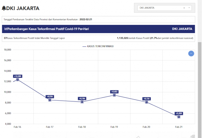Click the Feb 16 data point marker
Screen dimensions: 202x138
18,80
